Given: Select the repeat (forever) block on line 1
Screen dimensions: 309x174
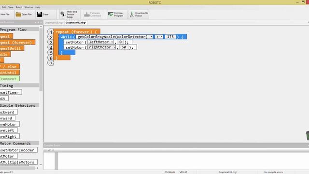Looking at the screenshot, I should 76,31.
